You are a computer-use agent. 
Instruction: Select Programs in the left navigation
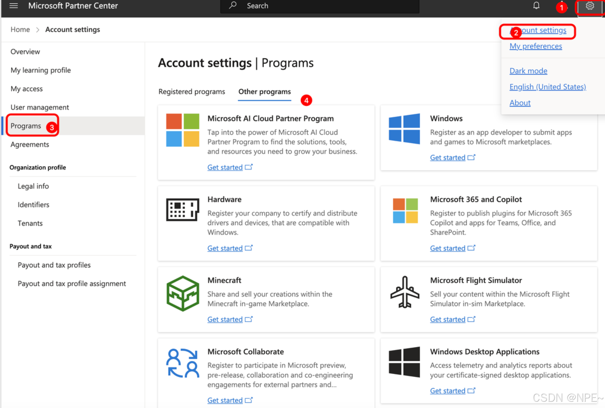(x=26, y=126)
